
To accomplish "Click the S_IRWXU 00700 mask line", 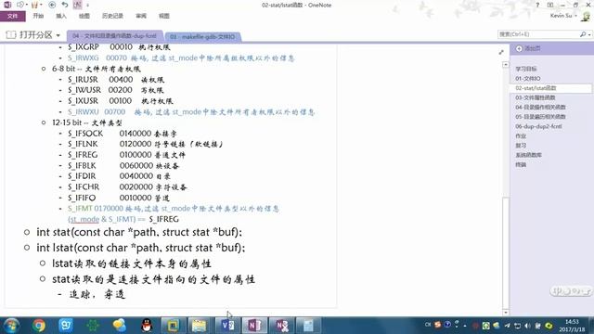I will [191, 111].
